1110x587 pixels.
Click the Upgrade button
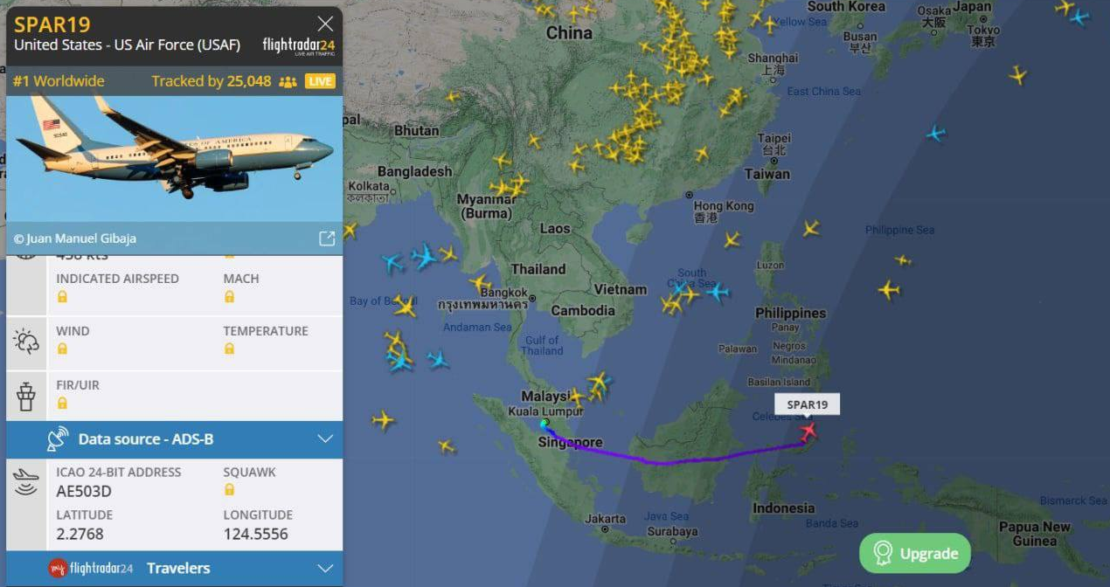[915, 553]
